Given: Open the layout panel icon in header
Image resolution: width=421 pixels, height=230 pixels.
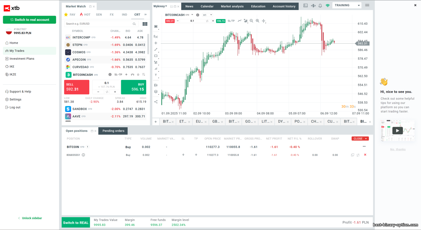Looking at the screenshot, I should tap(306, 6).
